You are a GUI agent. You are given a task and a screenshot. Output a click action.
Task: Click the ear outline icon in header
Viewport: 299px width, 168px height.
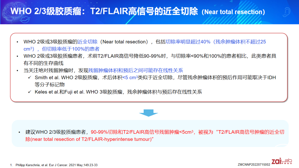(x=286, y=12)
